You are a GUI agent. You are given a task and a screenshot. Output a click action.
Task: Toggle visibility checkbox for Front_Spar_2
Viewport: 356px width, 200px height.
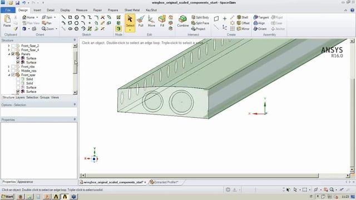coord(13,46)
